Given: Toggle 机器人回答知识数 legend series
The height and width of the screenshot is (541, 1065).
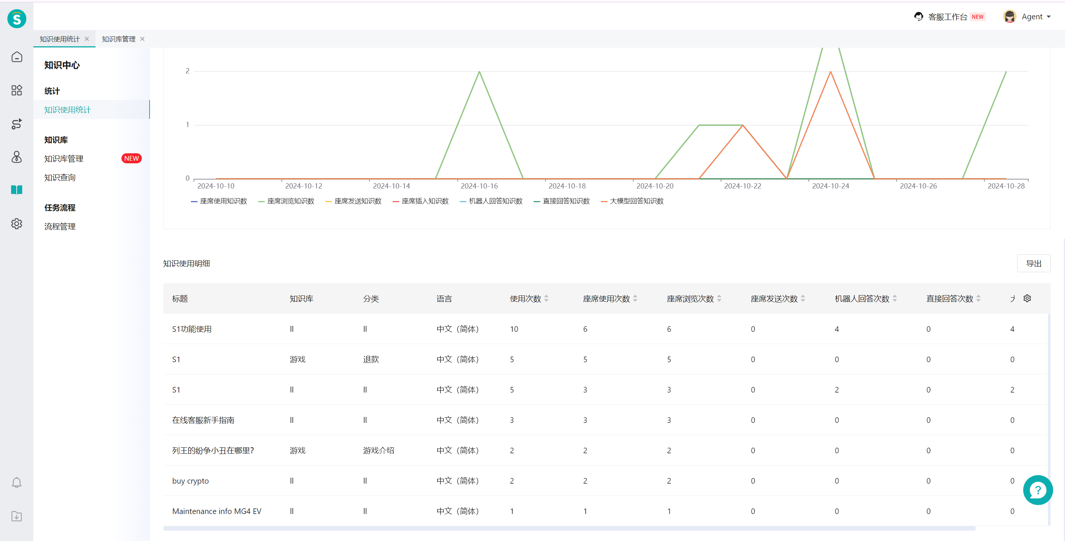Looking at the screenshot, I should click(x=491, y=201).
